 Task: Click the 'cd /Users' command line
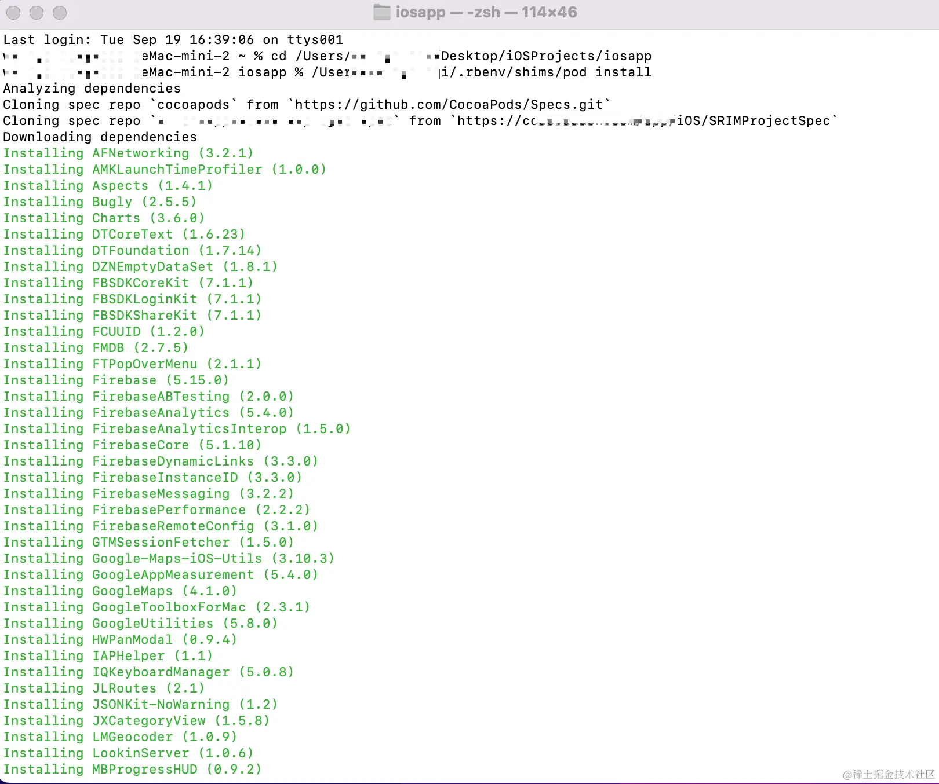327,56
